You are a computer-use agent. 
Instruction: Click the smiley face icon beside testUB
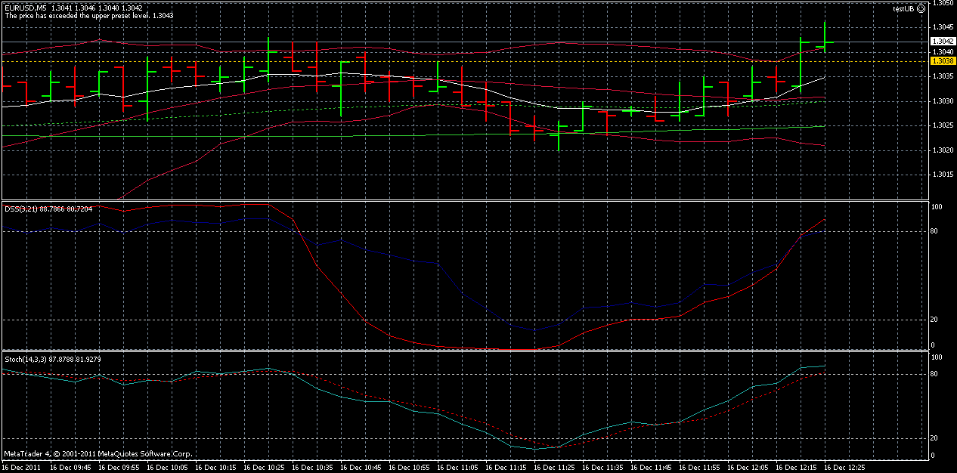(921, 8)
